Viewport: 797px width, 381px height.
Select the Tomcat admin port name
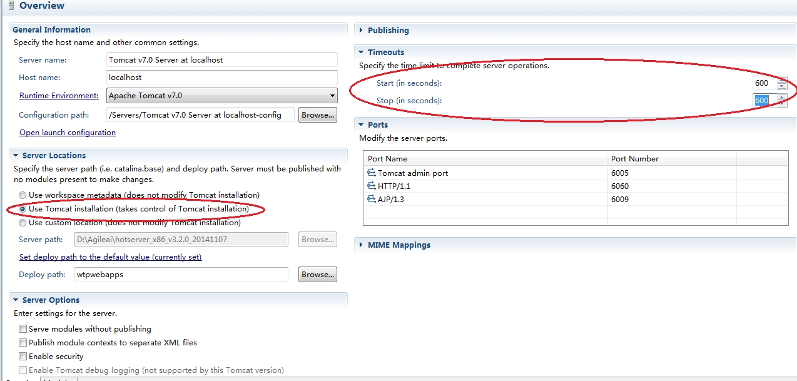(413, 173)
